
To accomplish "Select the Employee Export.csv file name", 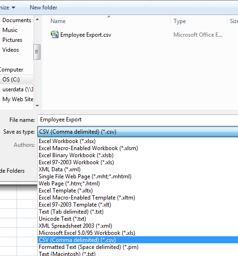I will click(86, 35).
